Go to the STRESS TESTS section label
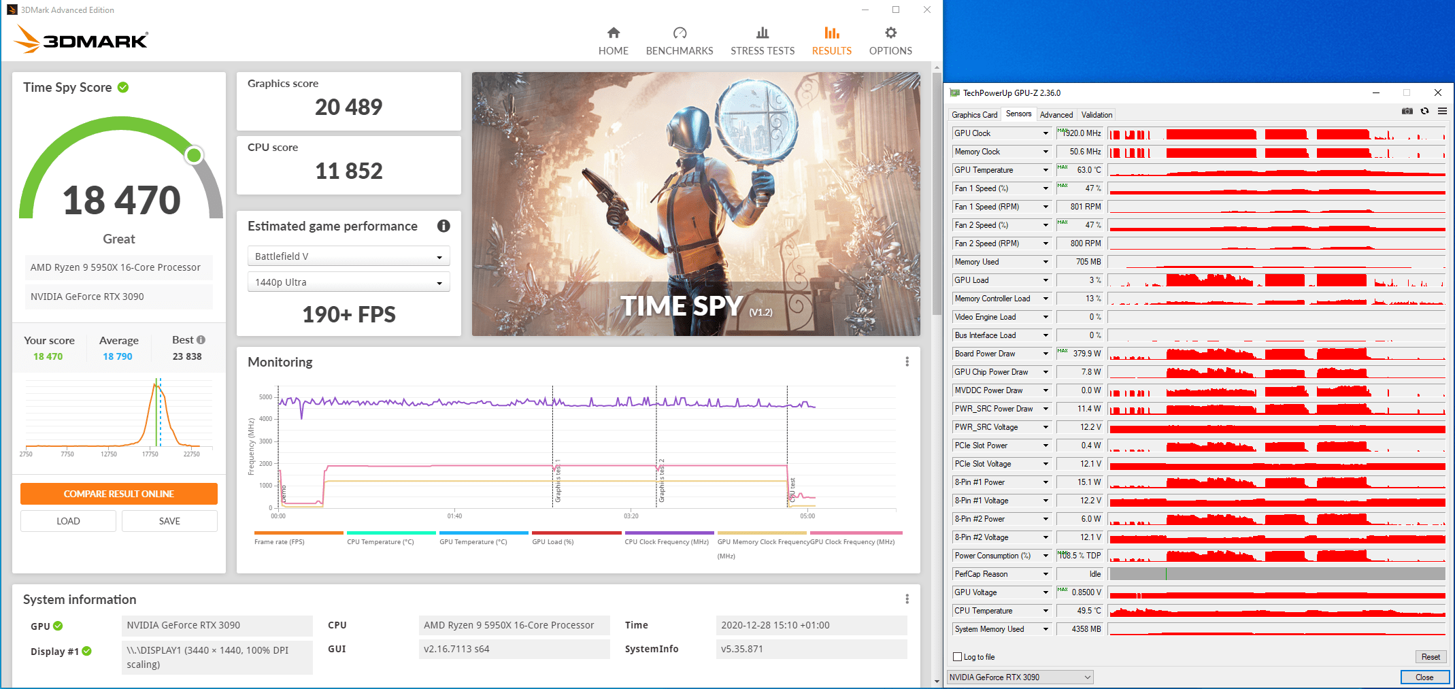 pos(763,51)
